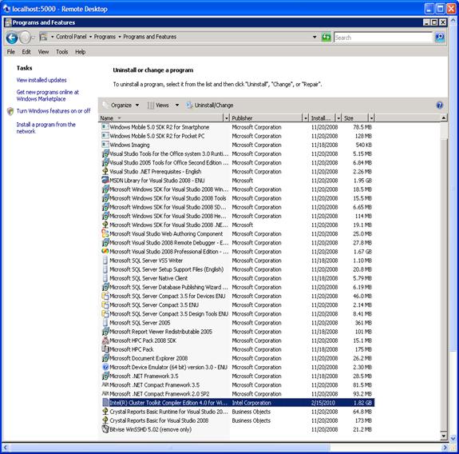This screenshot has height=454, width=459.
Task: Click the Remote Desktop title bar icon
Action: (x=6, y=9)
